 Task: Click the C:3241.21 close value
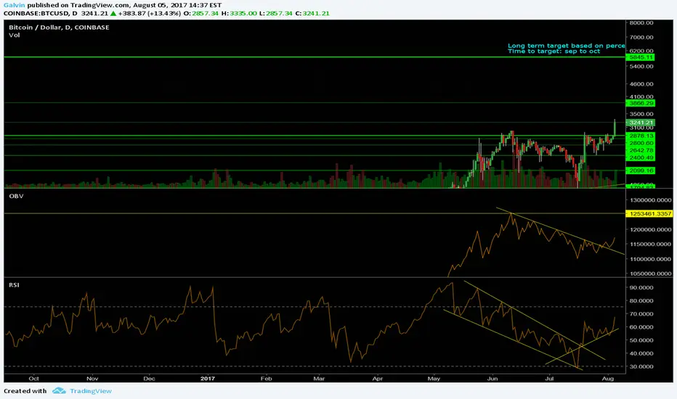312,13
